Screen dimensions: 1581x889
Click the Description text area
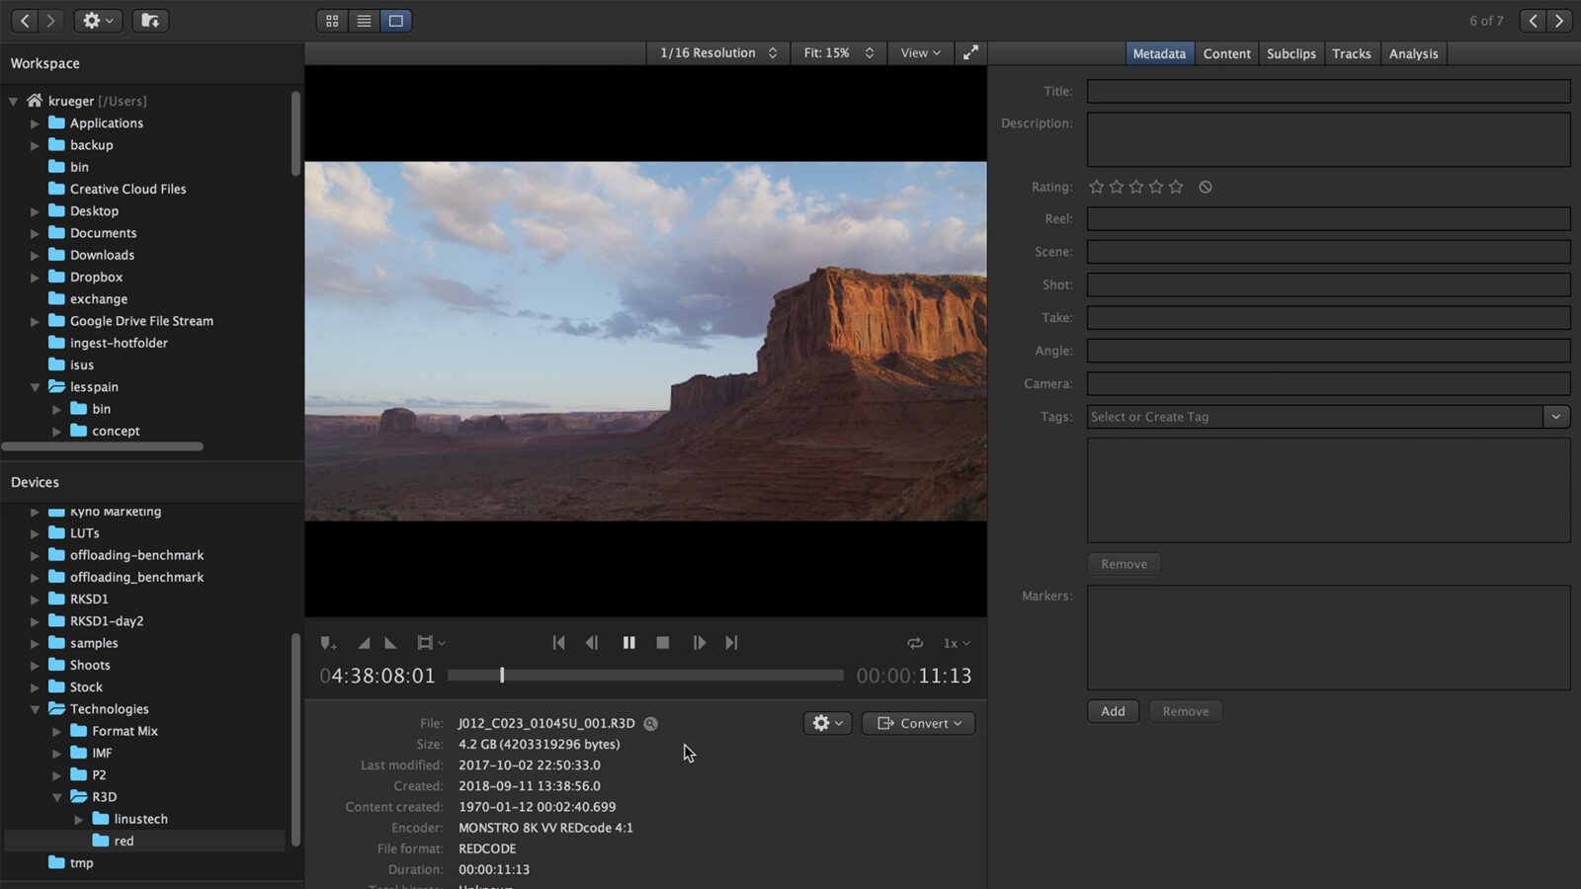[1328, 139]
